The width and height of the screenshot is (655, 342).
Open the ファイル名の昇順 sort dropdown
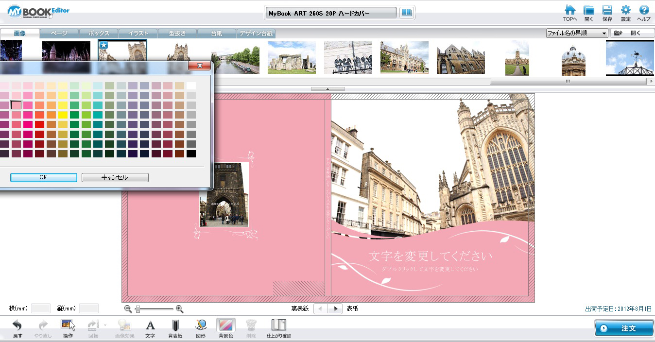577,33
